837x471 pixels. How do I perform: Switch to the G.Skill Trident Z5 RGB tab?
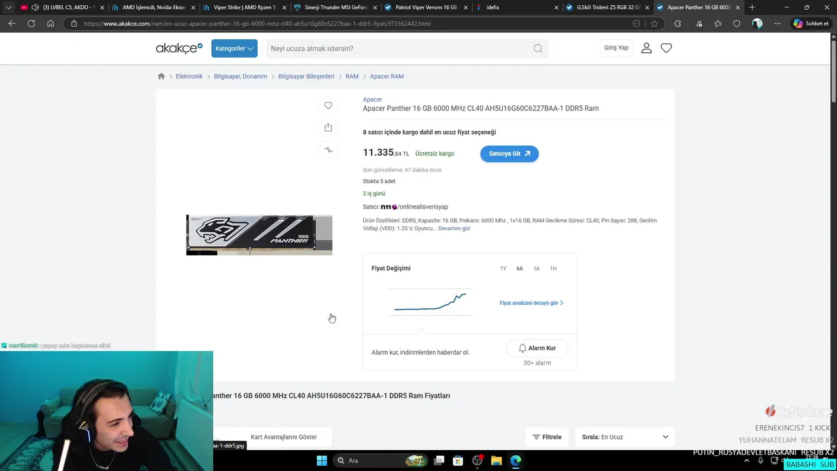607,7
